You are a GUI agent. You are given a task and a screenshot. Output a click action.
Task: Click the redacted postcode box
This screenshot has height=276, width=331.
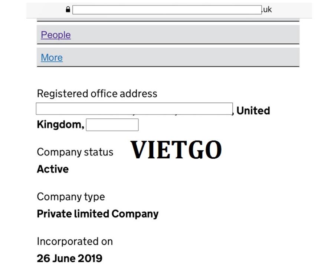point(112,125)
